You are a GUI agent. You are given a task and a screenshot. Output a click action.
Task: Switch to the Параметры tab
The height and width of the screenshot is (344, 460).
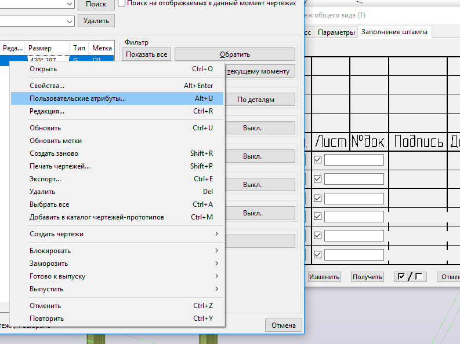pos(336,32)
